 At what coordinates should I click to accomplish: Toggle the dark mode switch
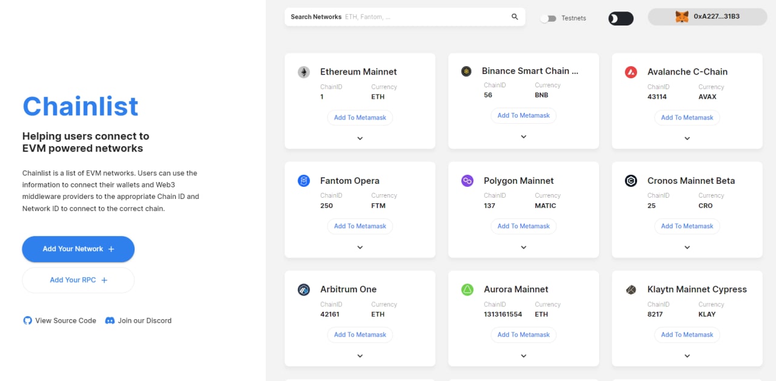pos(621,18)
